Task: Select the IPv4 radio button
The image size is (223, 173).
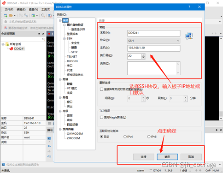Action: tap(125, 137)
